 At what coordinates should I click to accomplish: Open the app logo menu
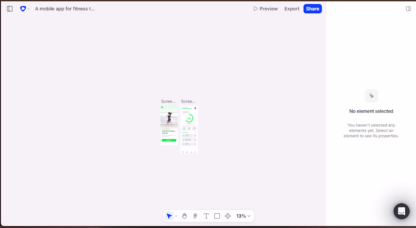point(25,9)
